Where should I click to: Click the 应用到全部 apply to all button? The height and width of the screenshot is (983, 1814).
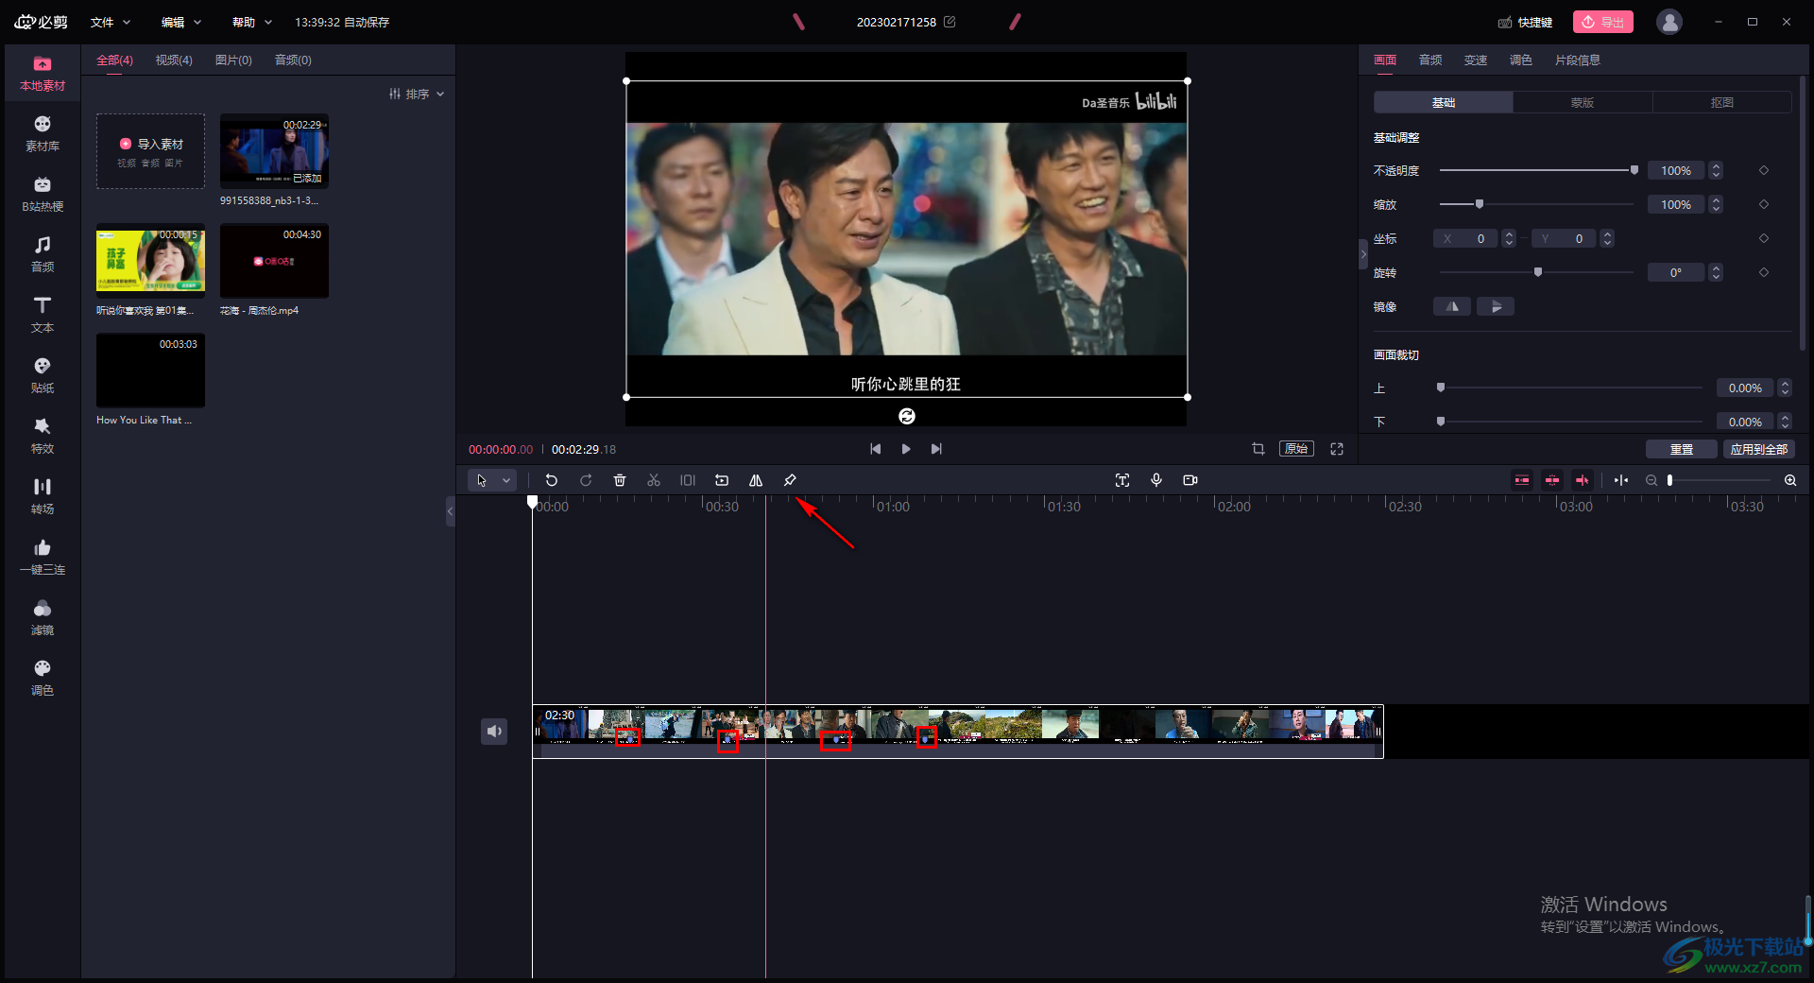[1759, 449]
